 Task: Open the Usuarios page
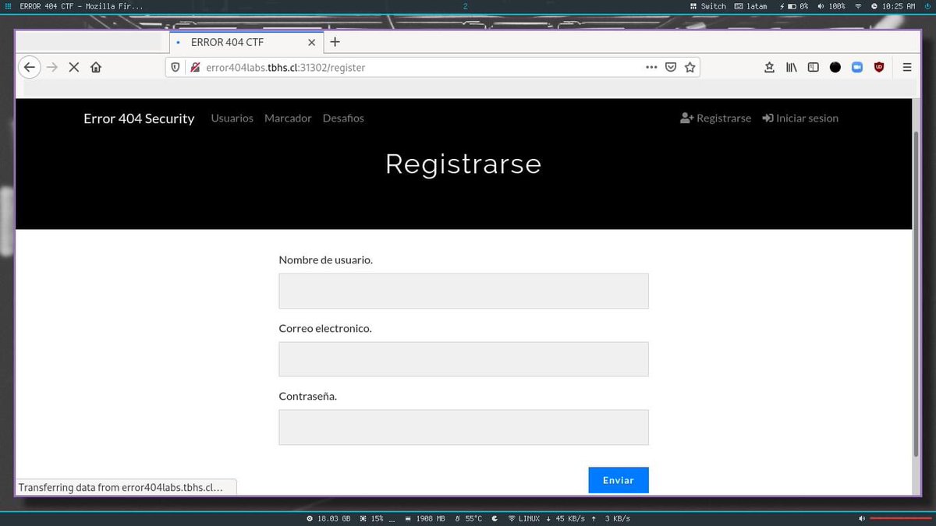coord(232,118)
